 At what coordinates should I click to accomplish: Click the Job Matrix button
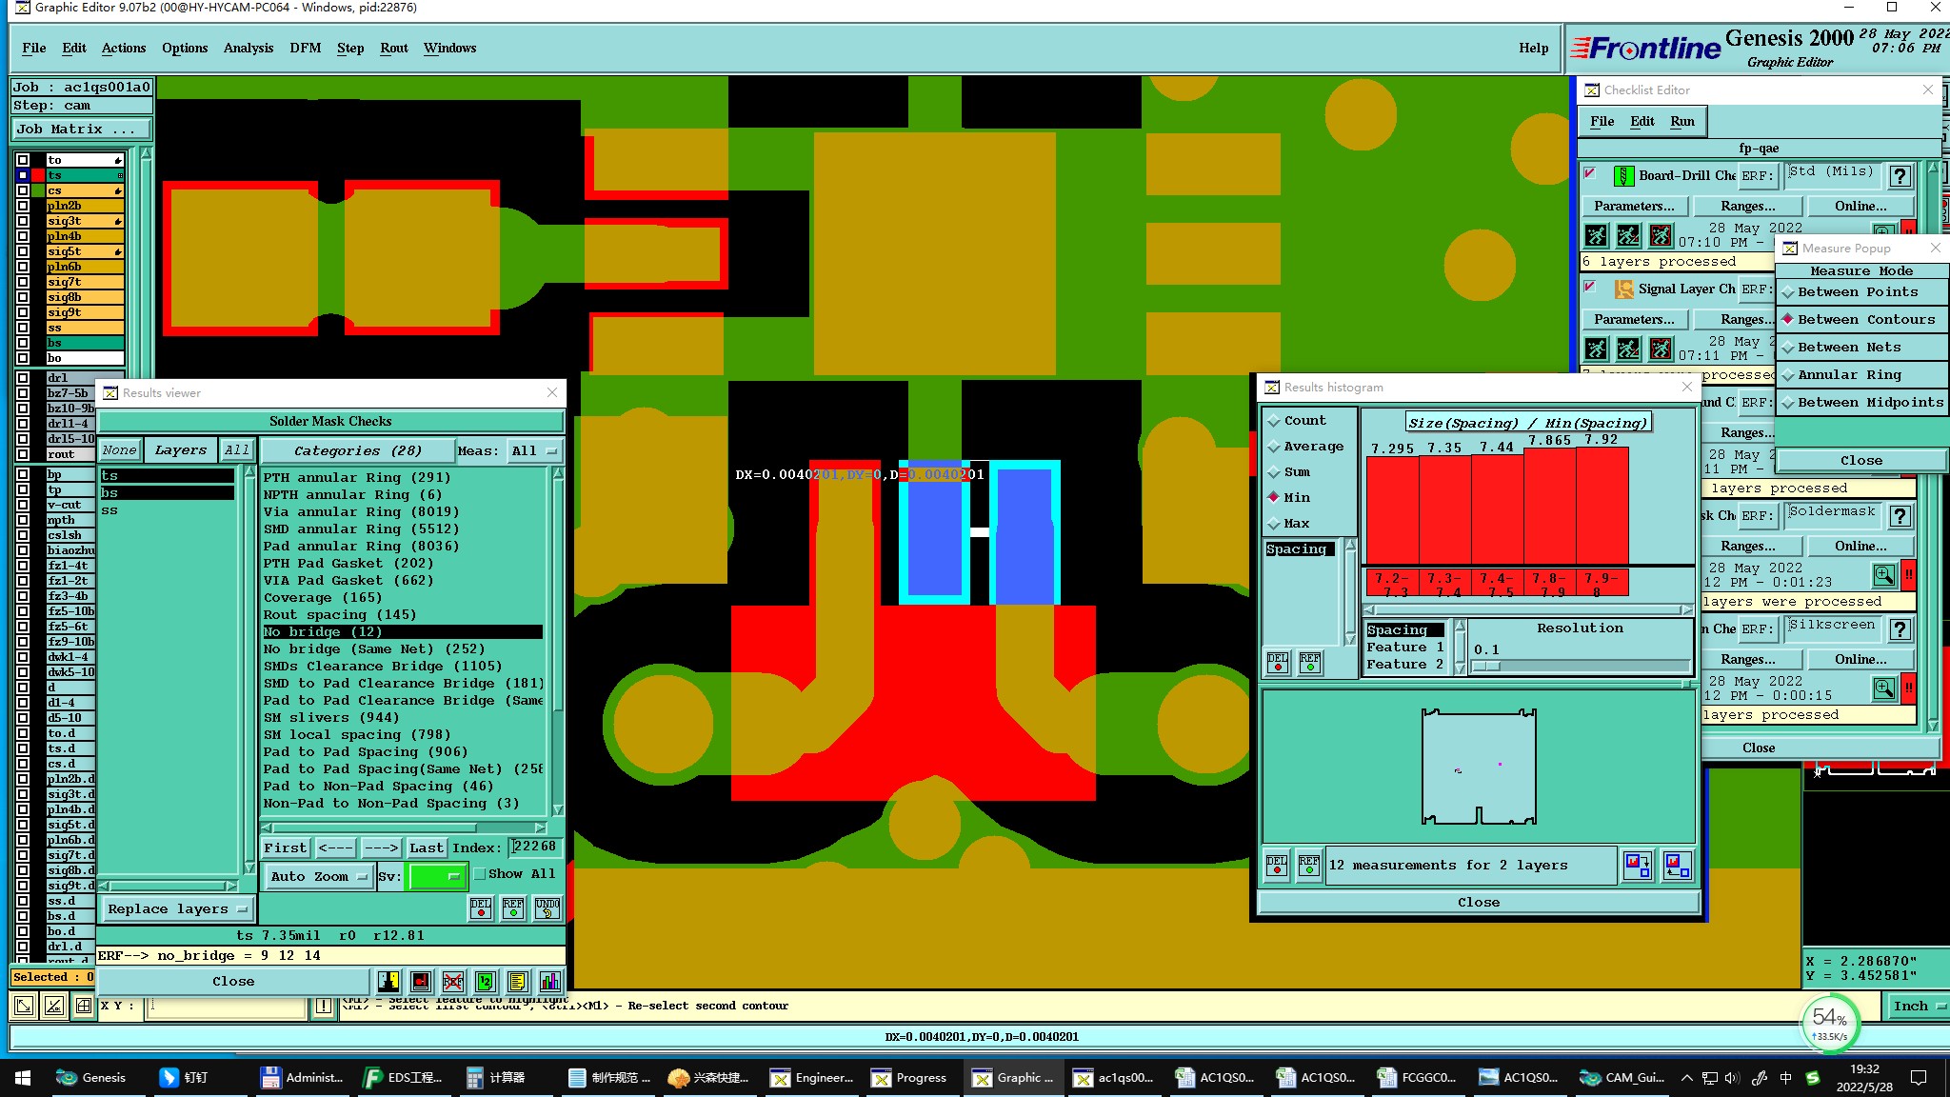click(x=81, y=130)
